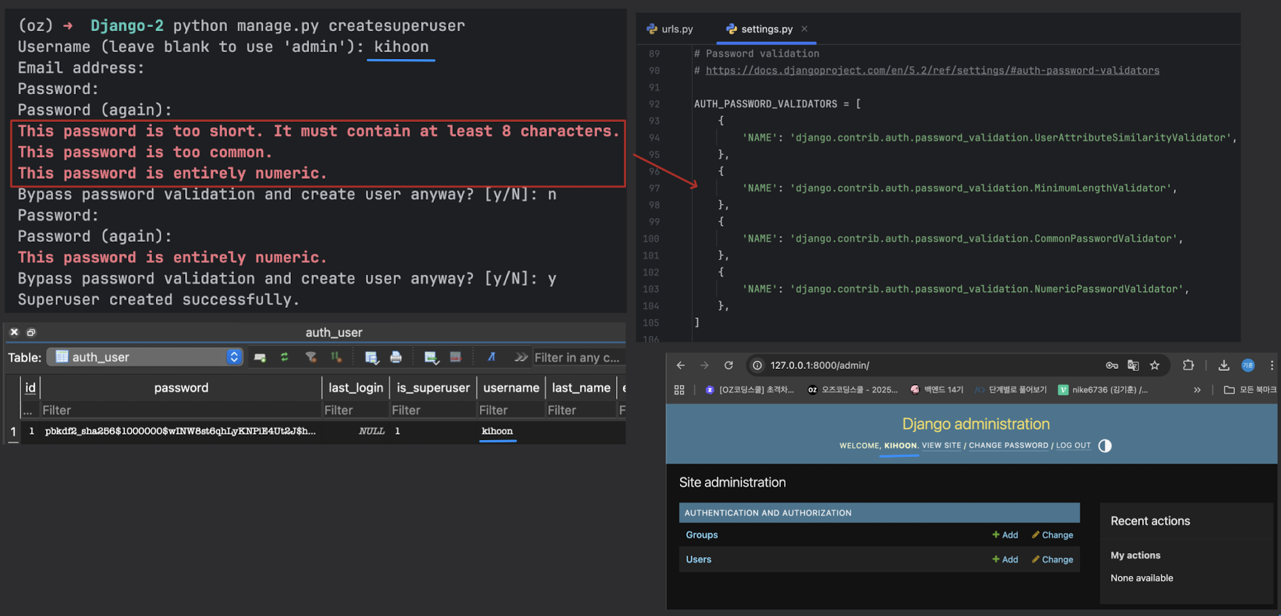
Task: Open the '모든 북마크' folder
Action: 1250,390
